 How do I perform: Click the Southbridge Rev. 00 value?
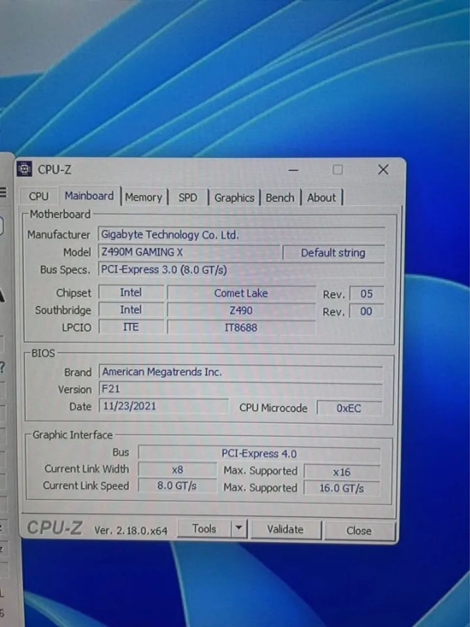point(366,311)
